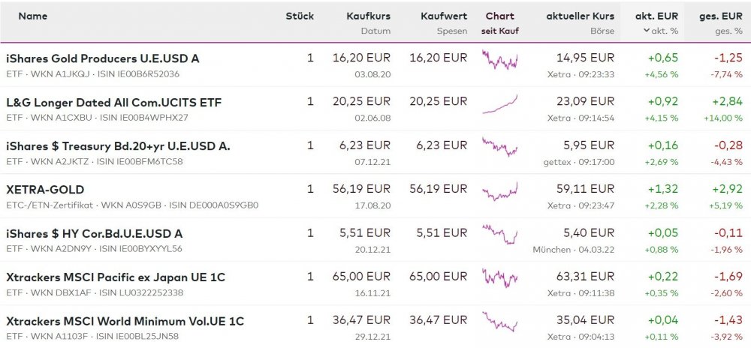Sort by the aktueller Kurs header
The image size is (751, 348).
580,16
